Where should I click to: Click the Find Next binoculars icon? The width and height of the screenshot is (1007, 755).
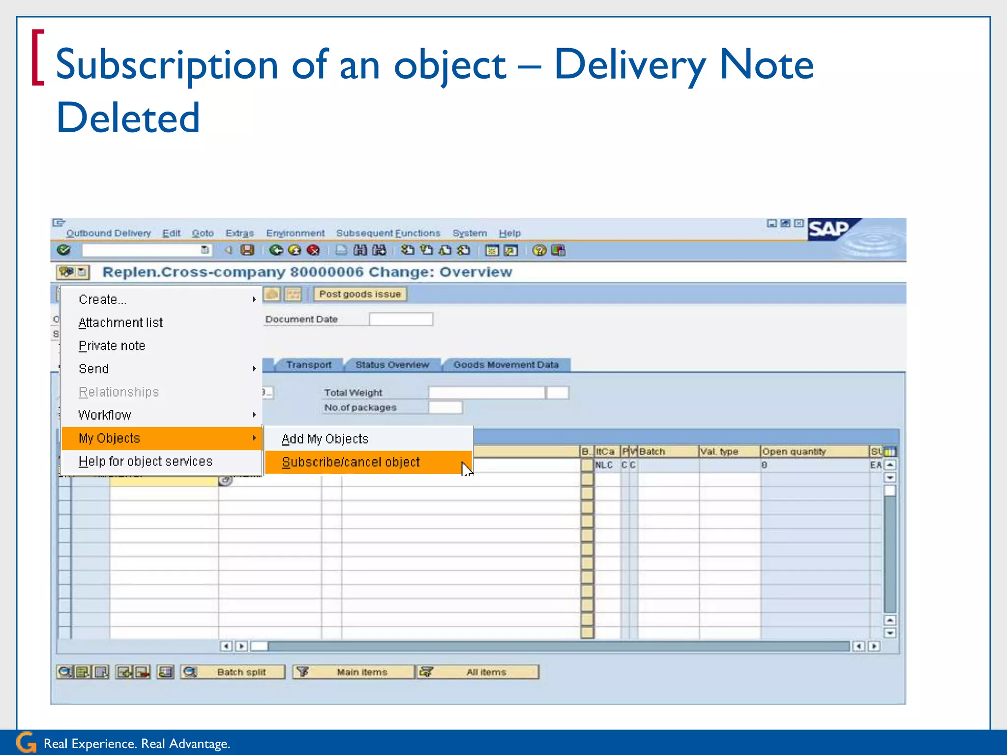click(379, 250)
